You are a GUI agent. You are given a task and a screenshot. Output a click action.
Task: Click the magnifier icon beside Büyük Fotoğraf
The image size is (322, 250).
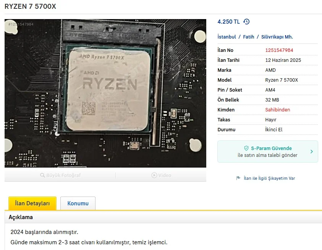42,175
